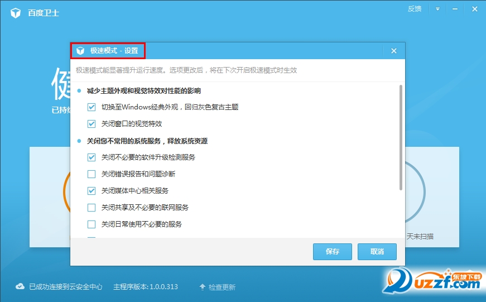Click the settings list vertical scrollbar

[401, 137]
